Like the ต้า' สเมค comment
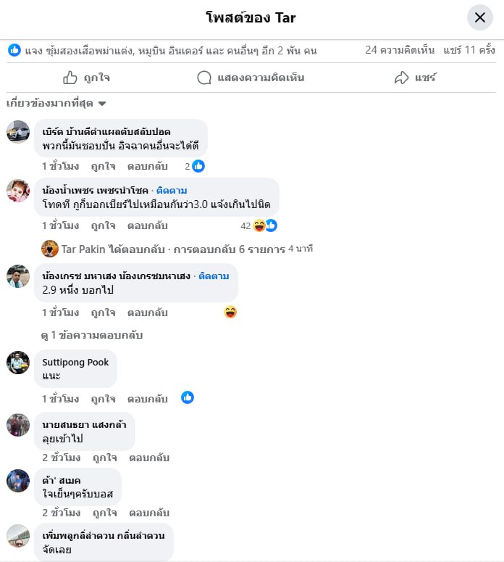The width and height of the screenshot is (504, 562). tap(105, 513)
